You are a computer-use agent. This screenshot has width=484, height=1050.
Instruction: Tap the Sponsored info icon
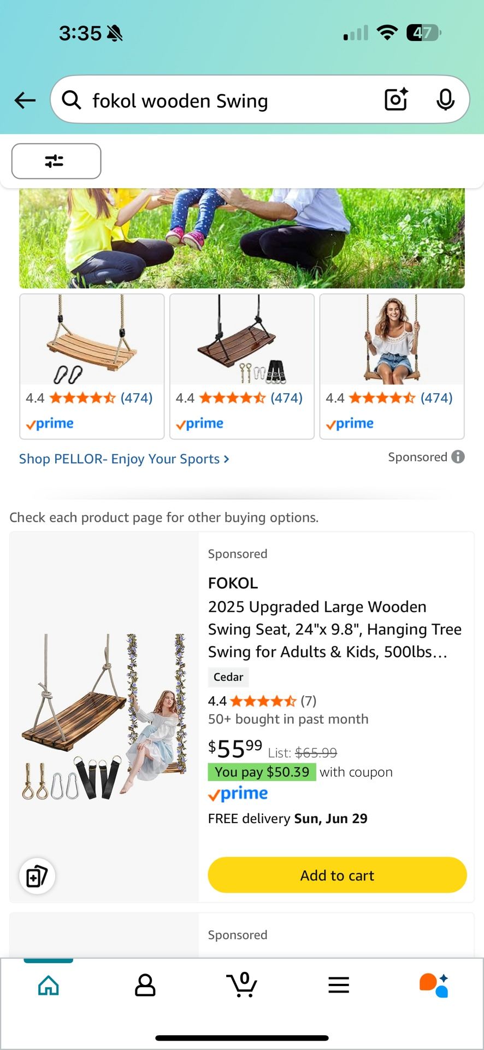[458, 457]
